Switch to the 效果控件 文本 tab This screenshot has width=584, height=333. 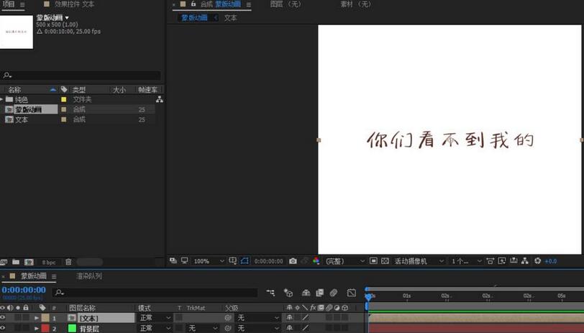(74, 4)
